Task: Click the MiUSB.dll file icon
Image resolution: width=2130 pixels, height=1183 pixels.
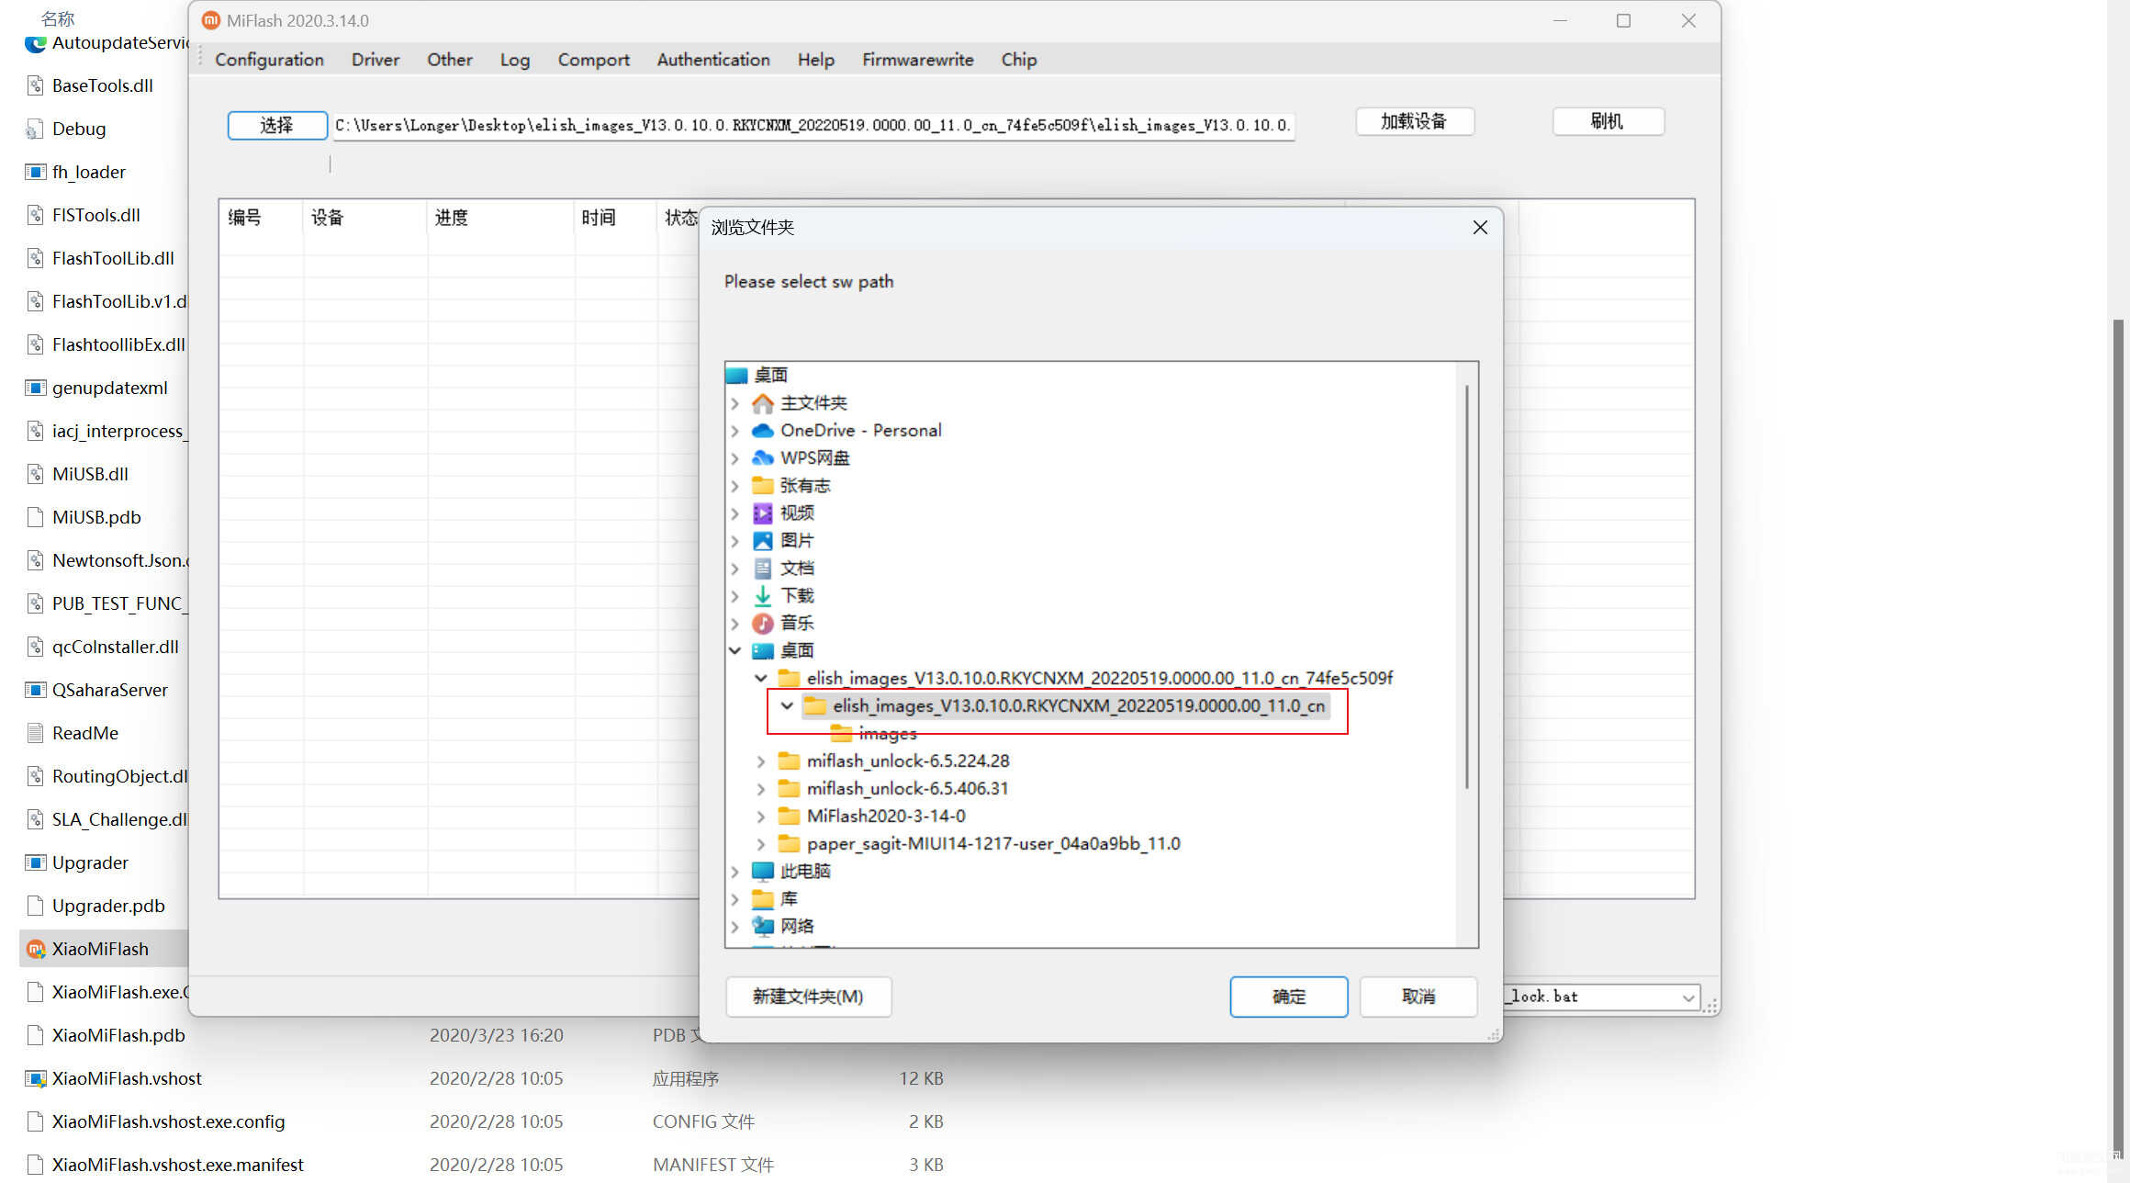Action: 36,474
